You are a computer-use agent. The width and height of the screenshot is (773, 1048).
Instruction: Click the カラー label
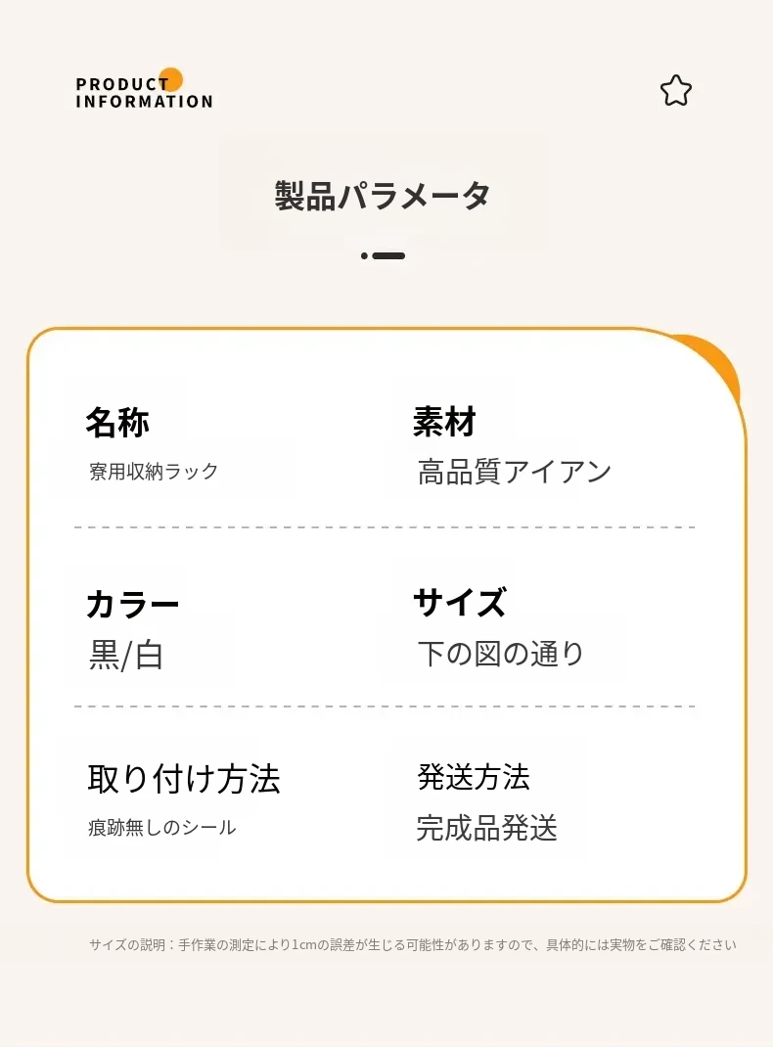pos(132,605)
